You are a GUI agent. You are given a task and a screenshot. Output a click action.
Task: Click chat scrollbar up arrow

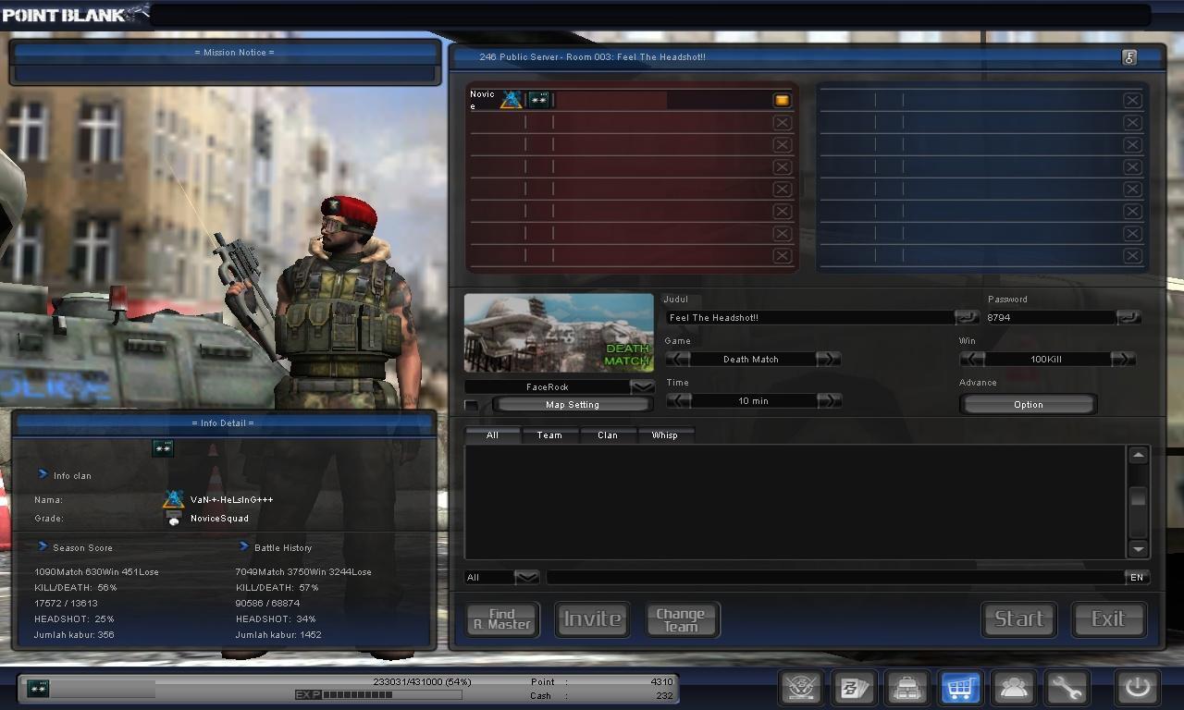1138,455
